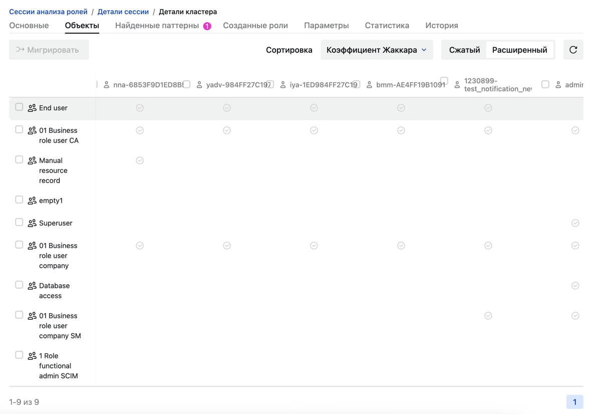Click the check mark for Manual resource record row
This screenshot has width=593, height=414.
coord(140,160)
